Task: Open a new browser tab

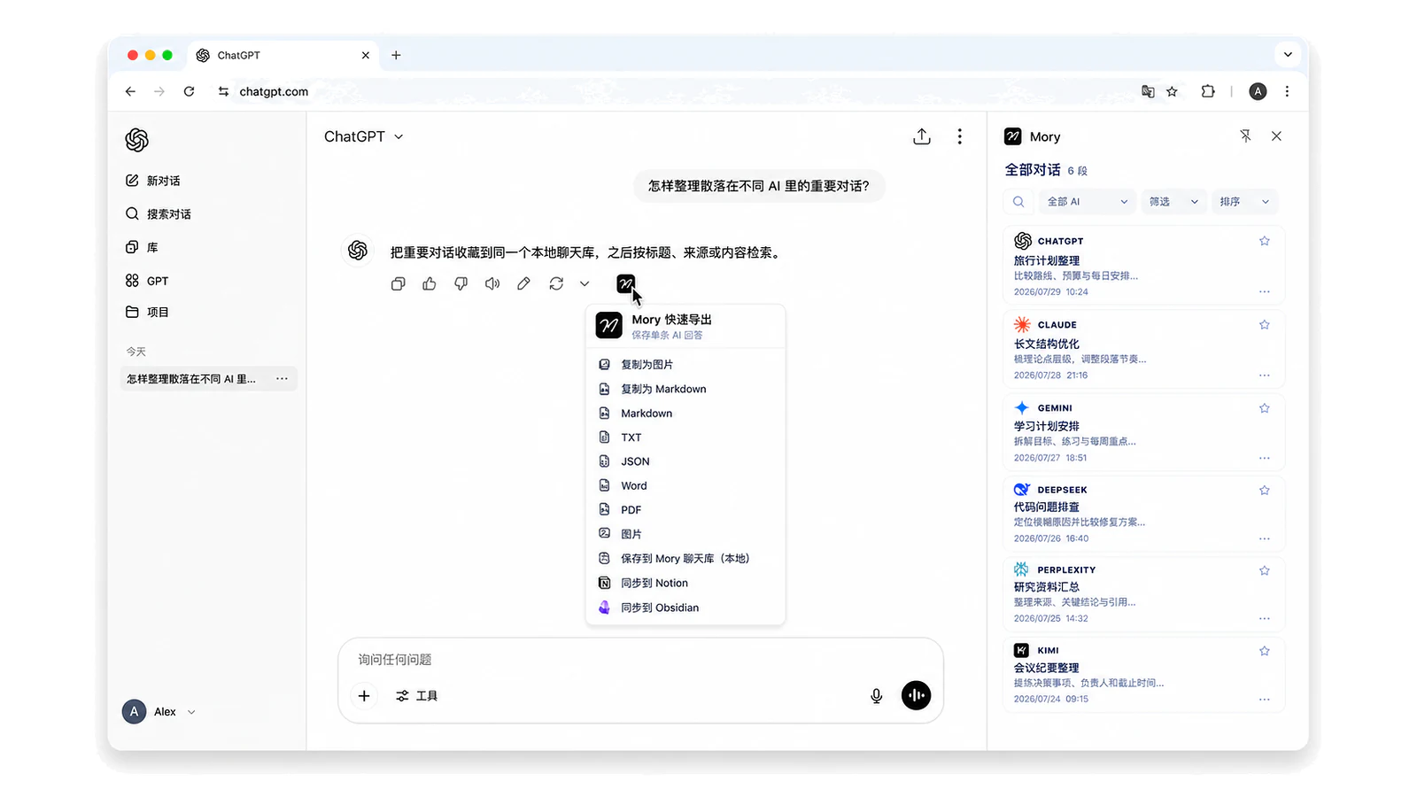Action: (x=396, y=55)
